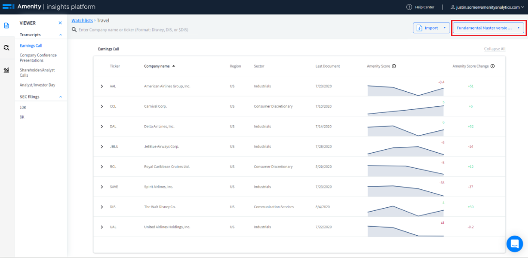Sort by Ticker column header
528x258 pixels.
tap(115, 66)
